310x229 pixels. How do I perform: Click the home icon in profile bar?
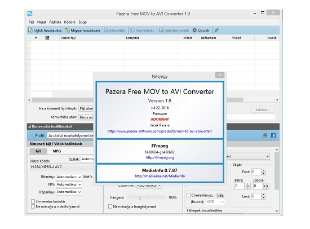[x=265, y=135]
